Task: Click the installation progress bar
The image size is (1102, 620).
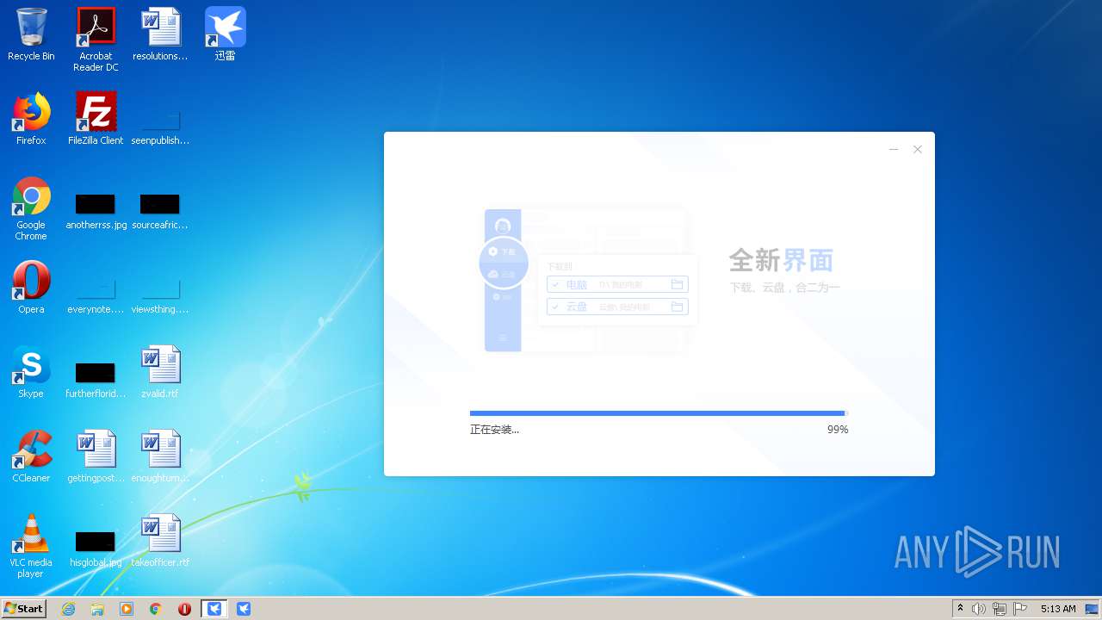Action: pyautogui.click(x=659, y=413)
